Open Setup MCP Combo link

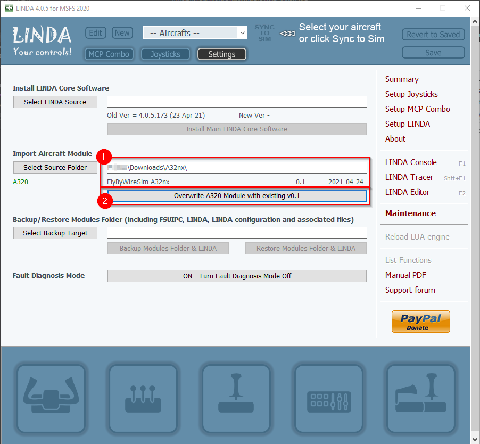(417, 109)
